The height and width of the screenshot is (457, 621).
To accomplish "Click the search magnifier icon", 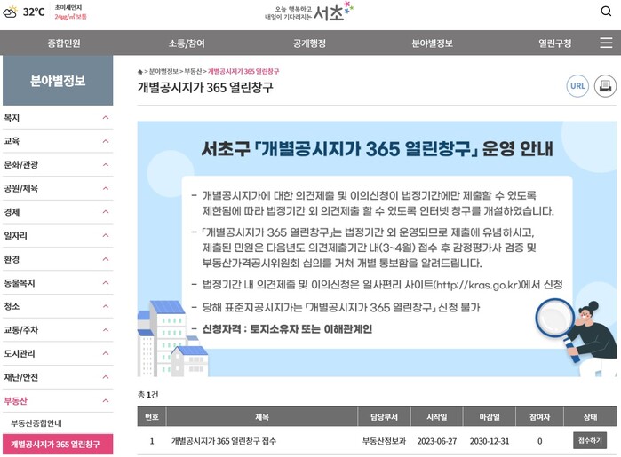I will point(605,12).
